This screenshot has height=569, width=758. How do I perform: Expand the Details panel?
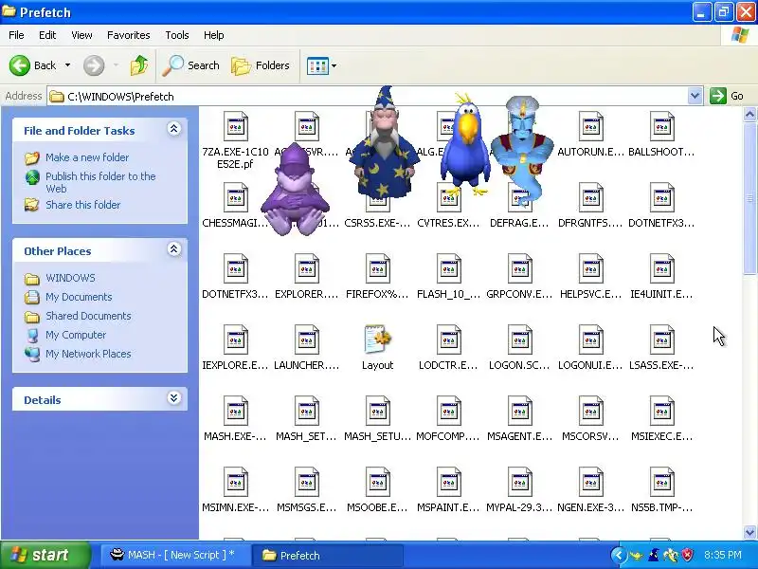pos(174,398)
